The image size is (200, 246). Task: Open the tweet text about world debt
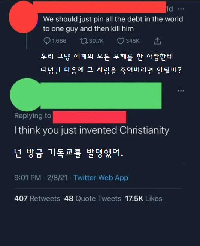tap(113, 24)
